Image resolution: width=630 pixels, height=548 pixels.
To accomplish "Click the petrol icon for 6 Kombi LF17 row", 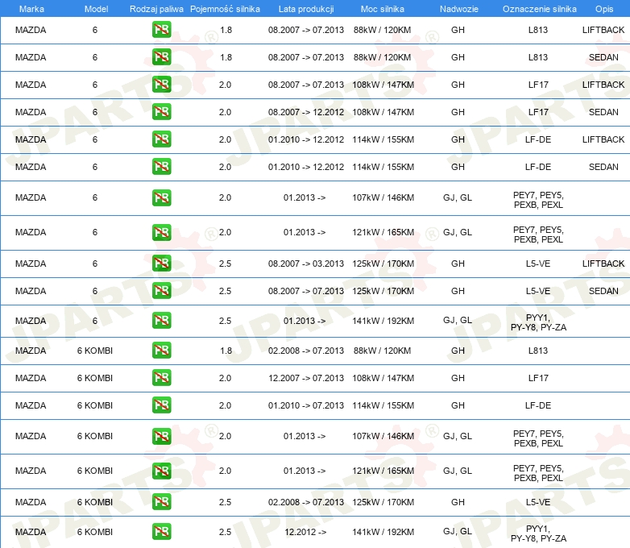I will 161,378.
